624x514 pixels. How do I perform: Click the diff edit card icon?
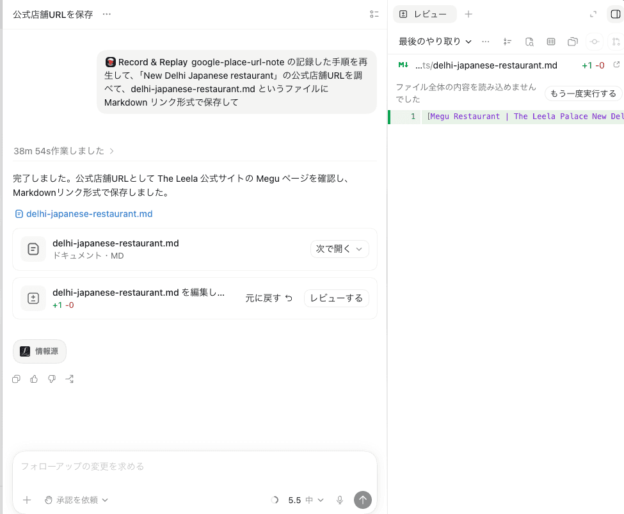coord(33,298)
